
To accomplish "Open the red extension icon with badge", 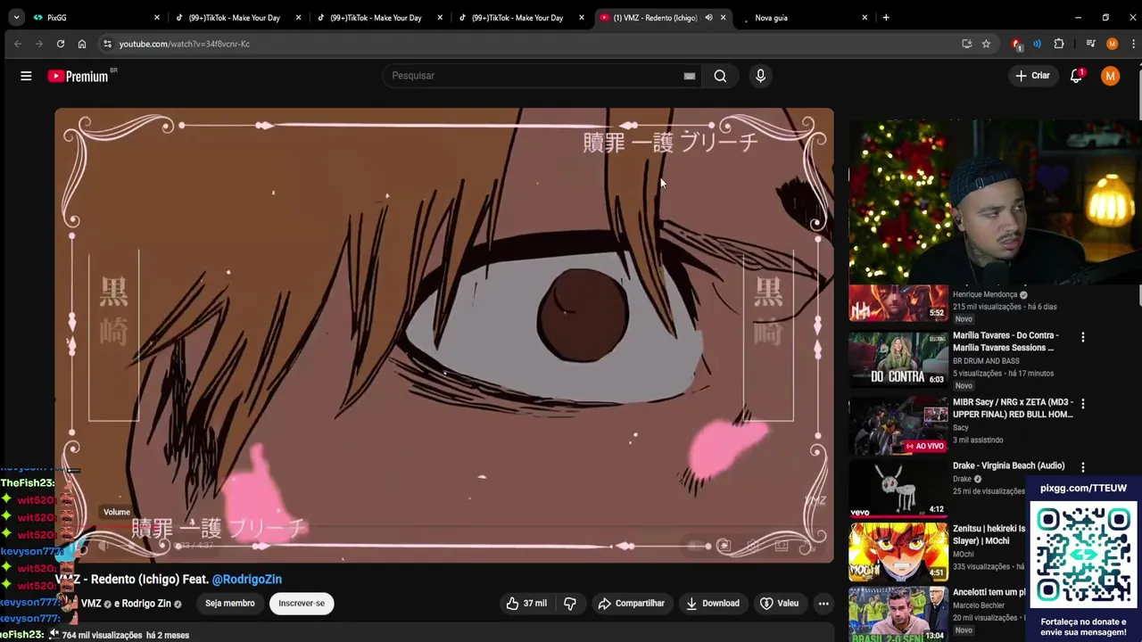I will (x=1017, y=44).
